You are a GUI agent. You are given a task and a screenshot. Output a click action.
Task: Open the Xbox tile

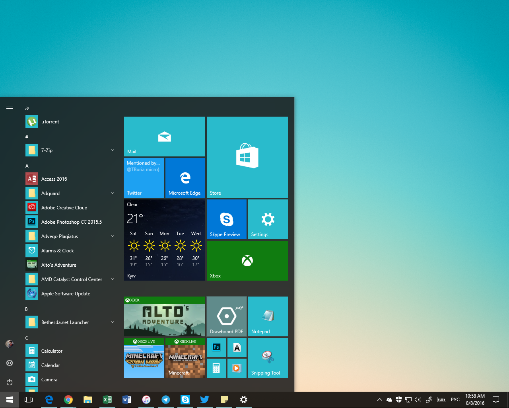pyautogui.click(x=247, y=261)
